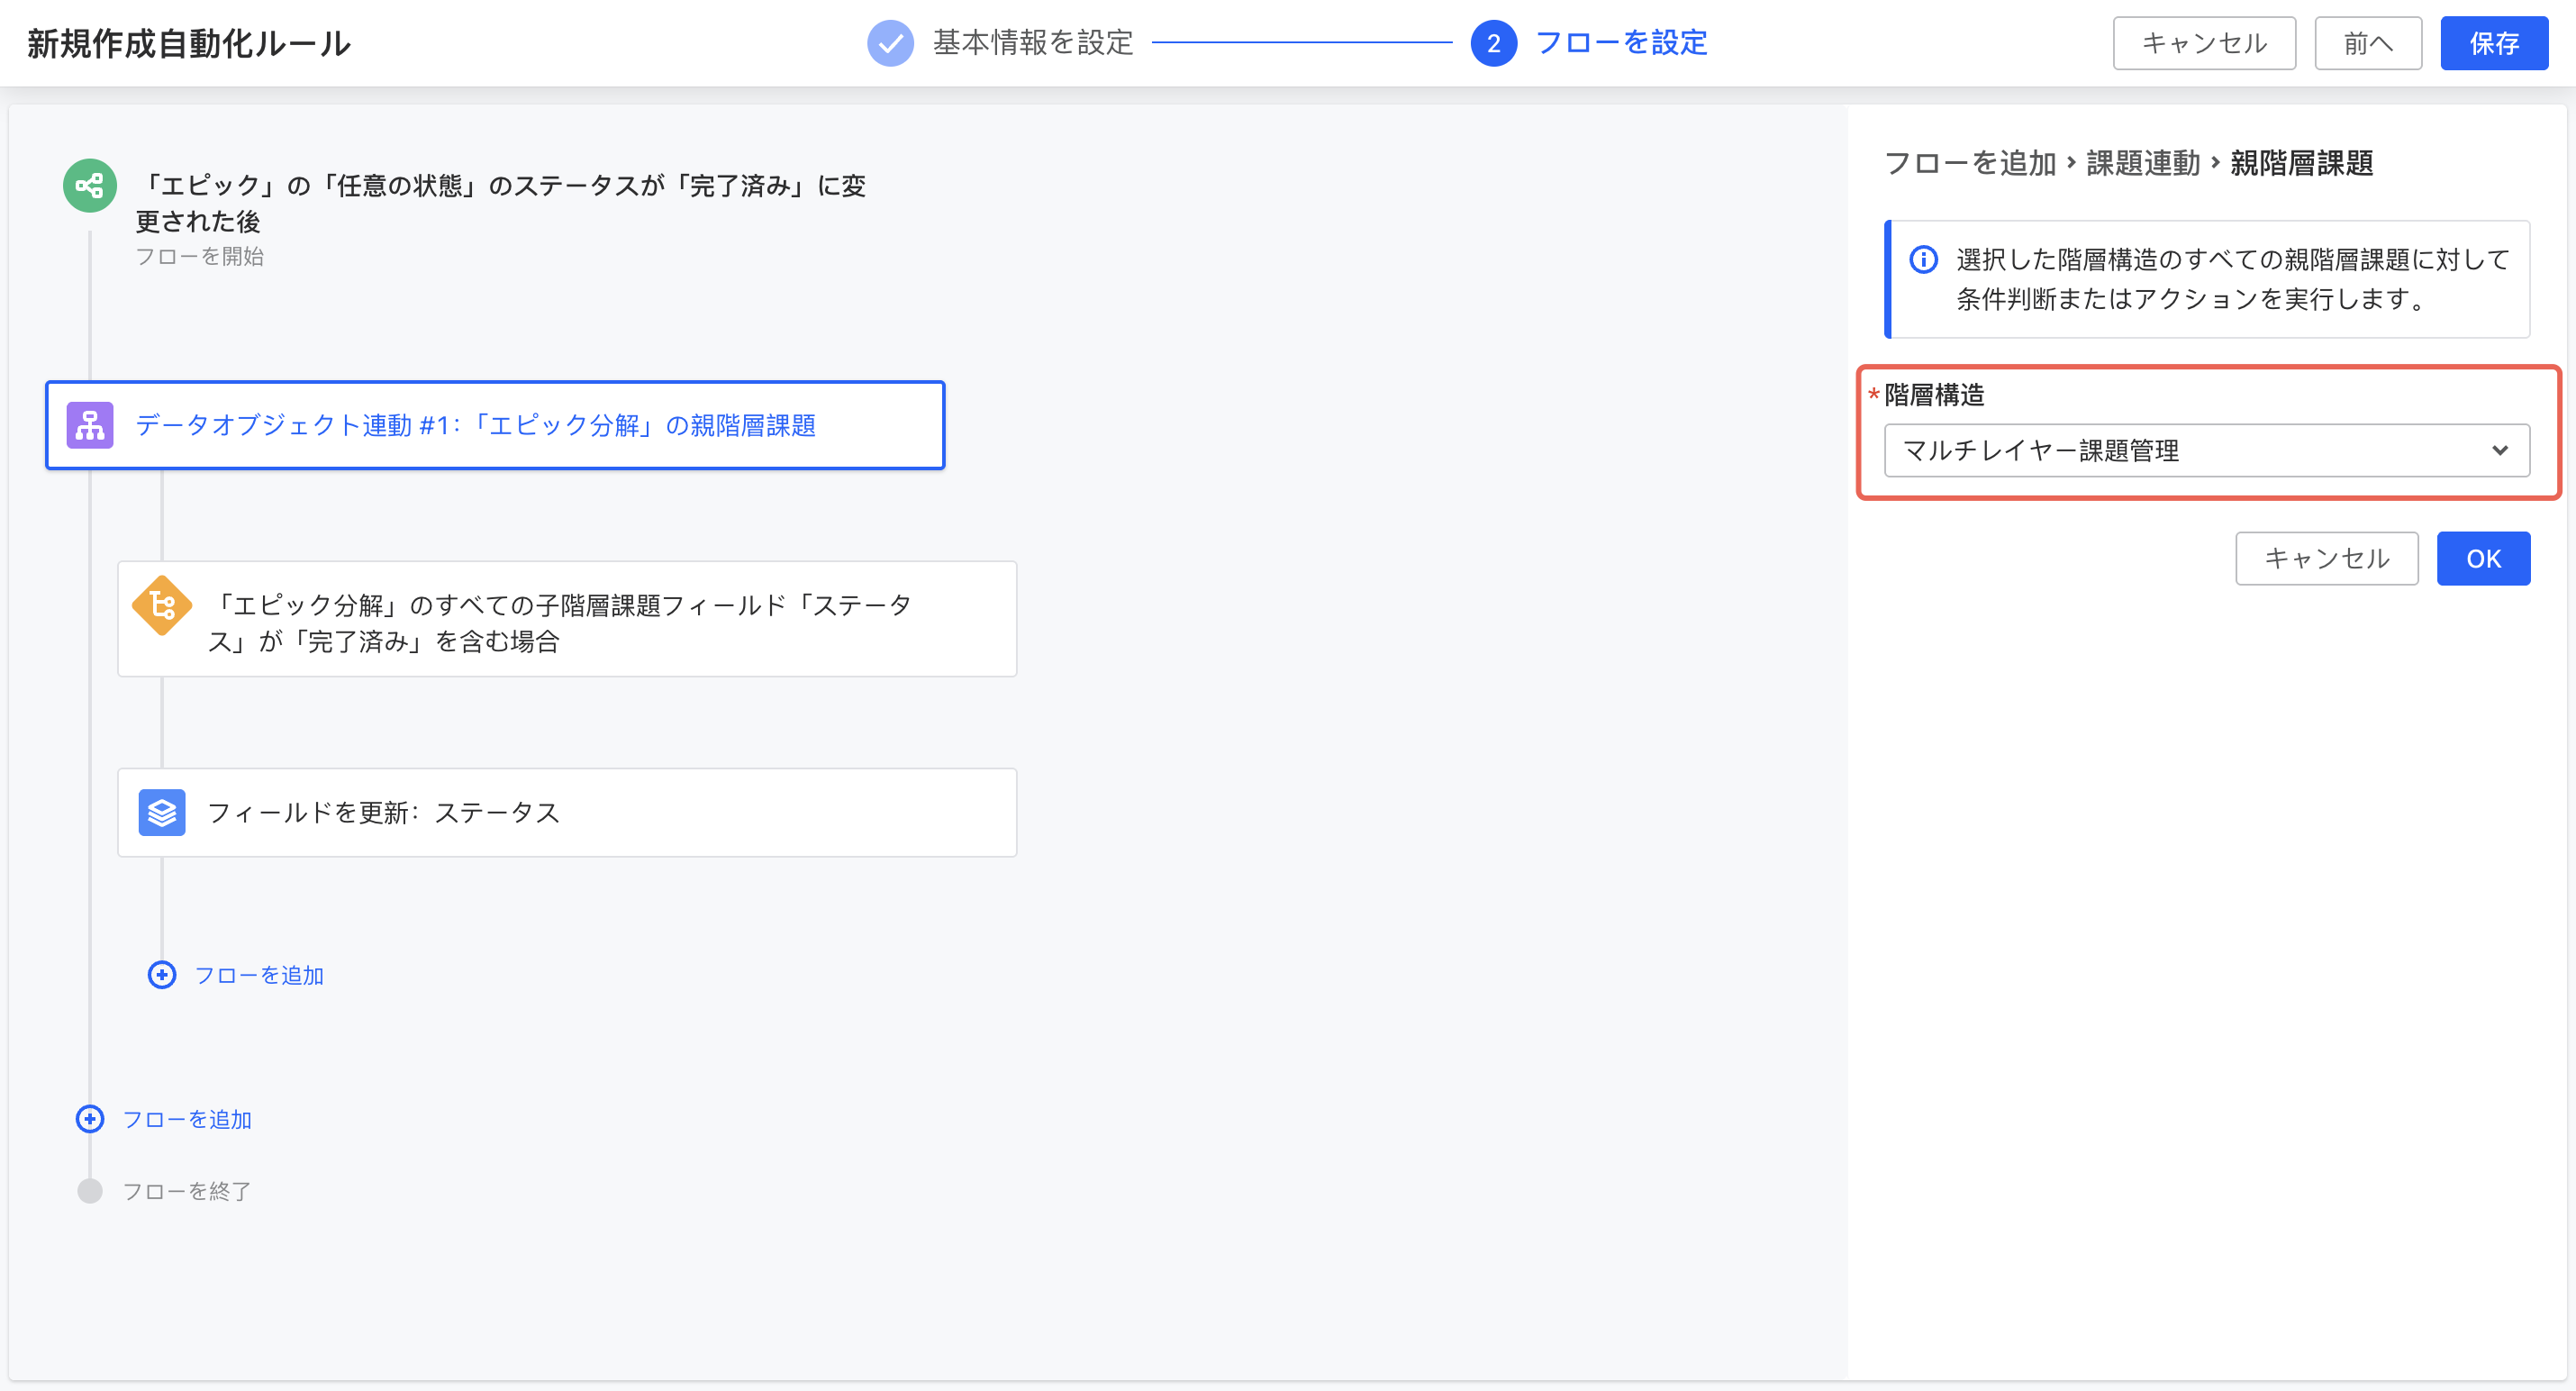Click 課題連動 in the breadcrumb
This screenshot has width=2576, height=1391.
pos(2142,163)
